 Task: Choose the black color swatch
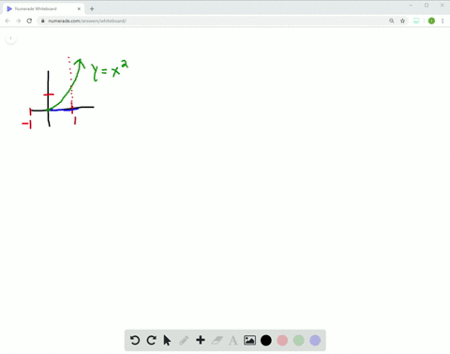click(x=266, y=340)
